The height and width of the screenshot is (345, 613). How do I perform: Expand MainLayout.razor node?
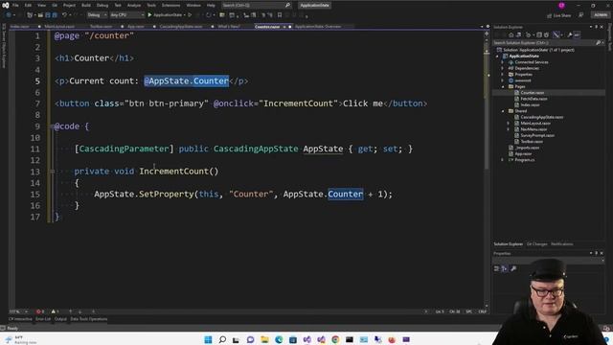[509, 124]
